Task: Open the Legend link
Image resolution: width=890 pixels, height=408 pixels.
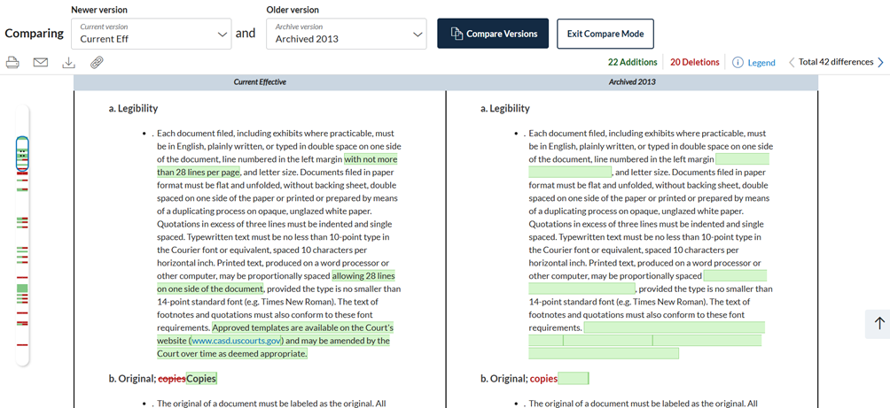Action: click(761, 63)
